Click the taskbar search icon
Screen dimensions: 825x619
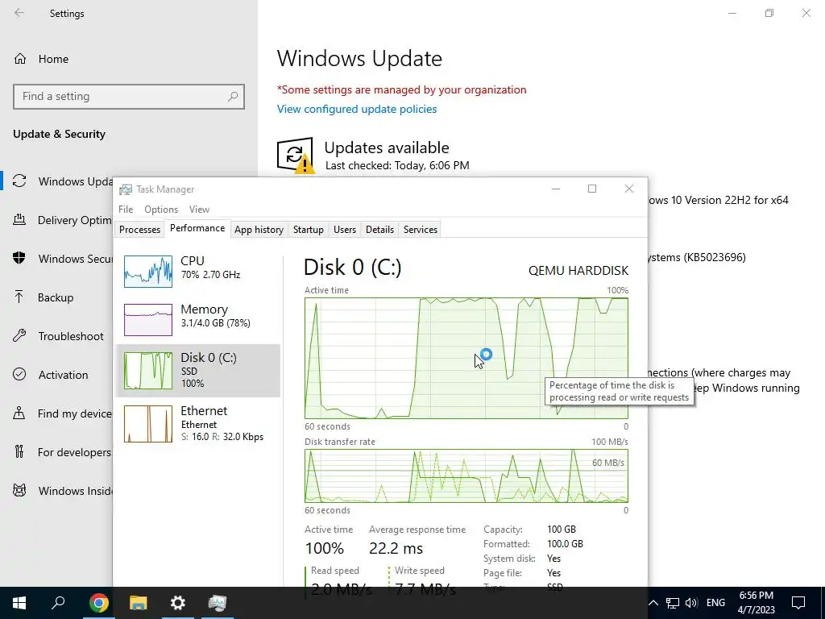click(58, 603)
